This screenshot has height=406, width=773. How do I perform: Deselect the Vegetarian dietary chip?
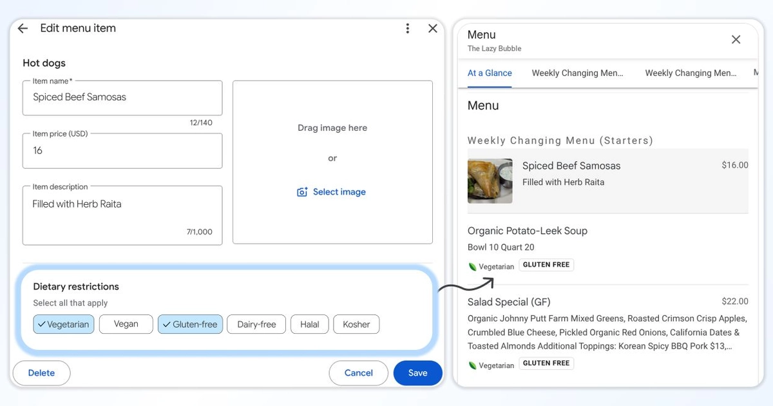pyautogui.click(x=64, y=324)
